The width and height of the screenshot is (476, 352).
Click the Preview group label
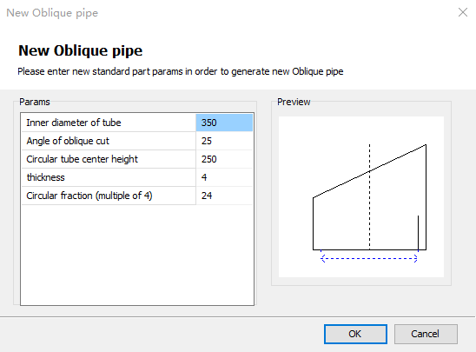click(x=294, y=102)
